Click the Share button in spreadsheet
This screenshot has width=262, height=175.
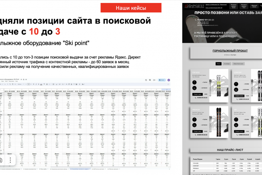click(162, 80)
